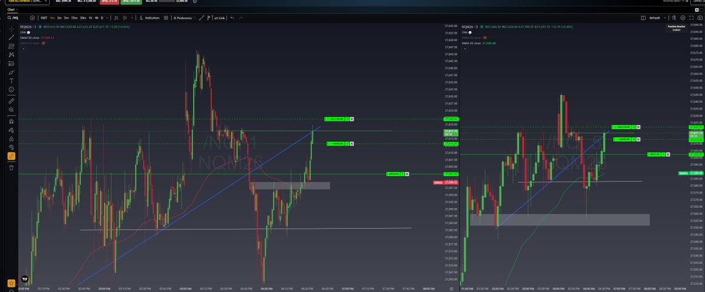Open the Fibonacci retracement tools
The image size is (705, 292).
(x=11, y=46)
